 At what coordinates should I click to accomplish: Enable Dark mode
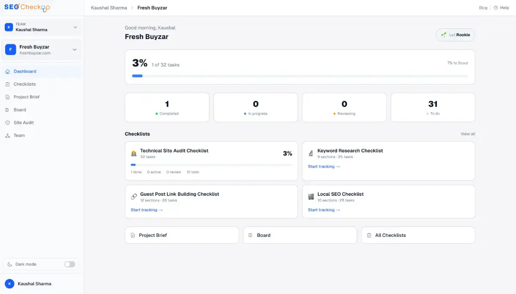70,264
